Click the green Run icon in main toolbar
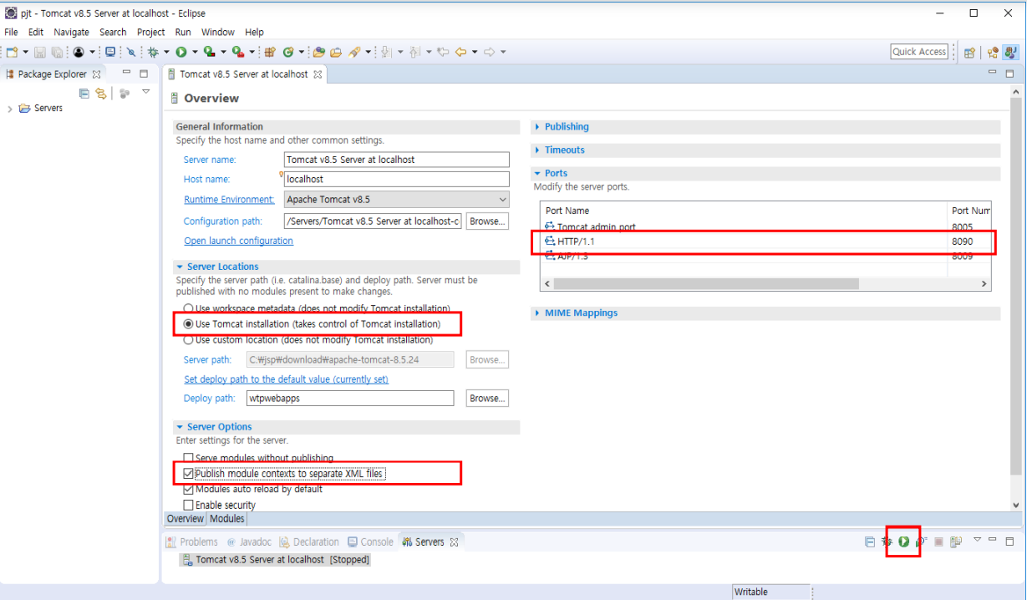 [x=180, y=52]
